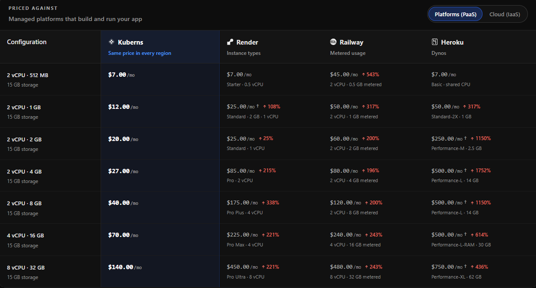Click Railway price $480.00/mo
536x288 pixels.
click(345, 267)
